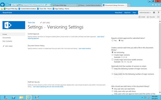Click the SharePoint site logo image
The width and height of the screenshot is (161, 100).
14,25
